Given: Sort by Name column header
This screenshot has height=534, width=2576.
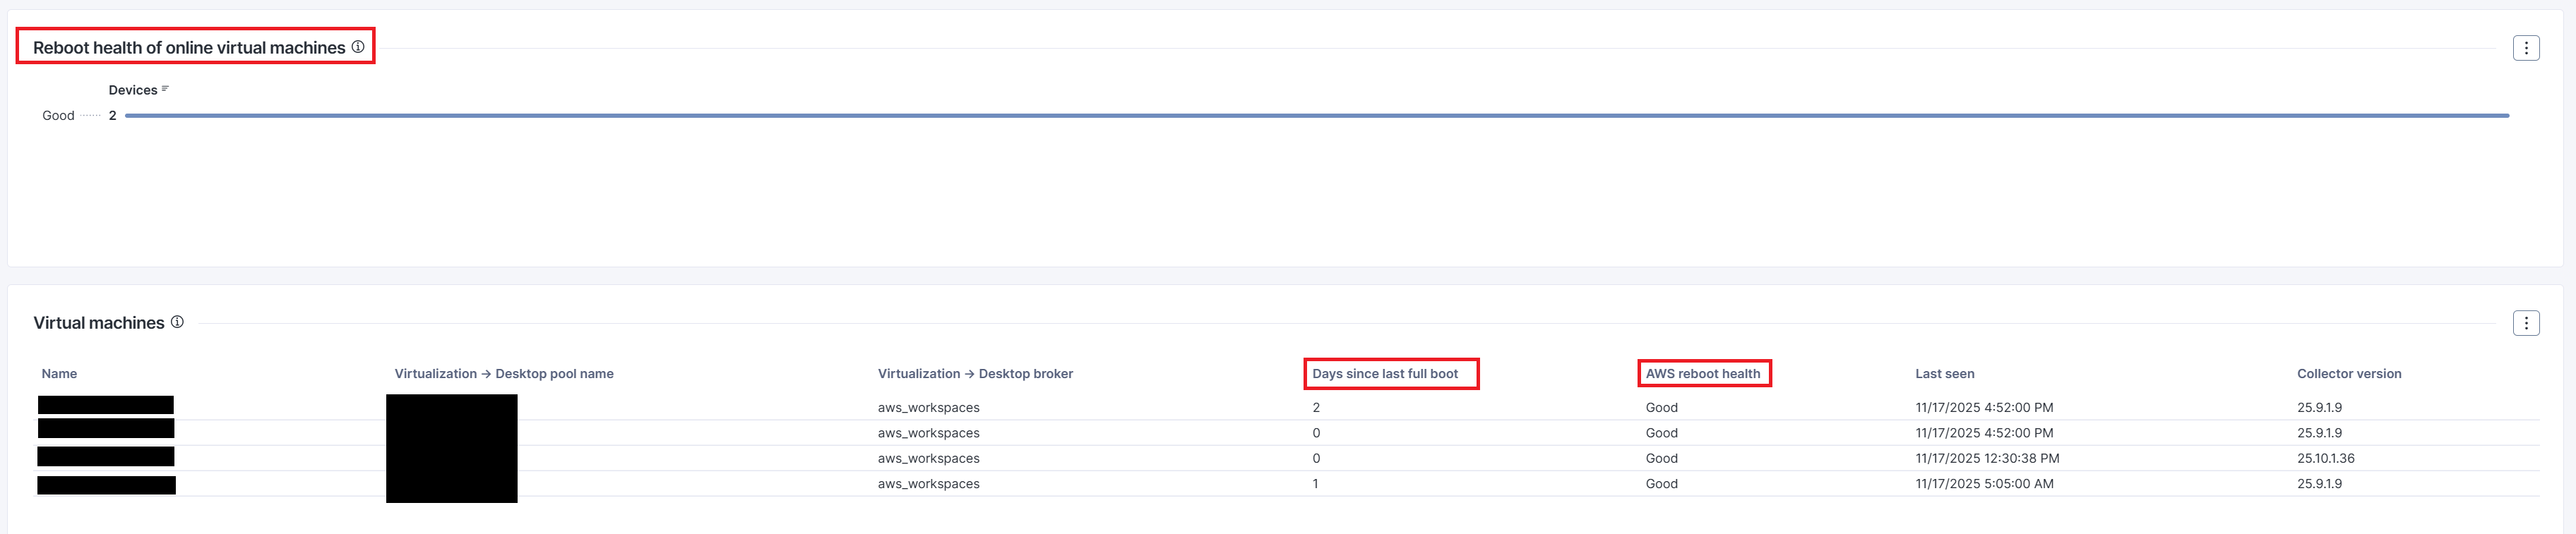Looking at the screenshot, I should (x=59, y=373).
